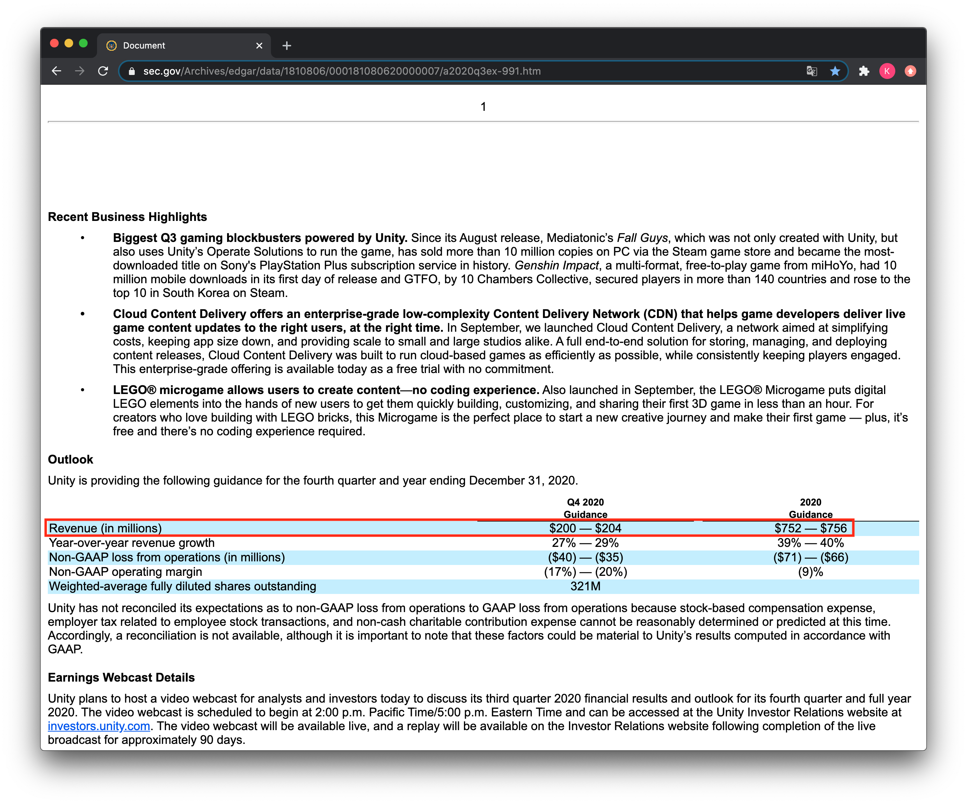Screen dimensions: 967x804
Task: Click the green window zoom button
Action: (83, 43)
